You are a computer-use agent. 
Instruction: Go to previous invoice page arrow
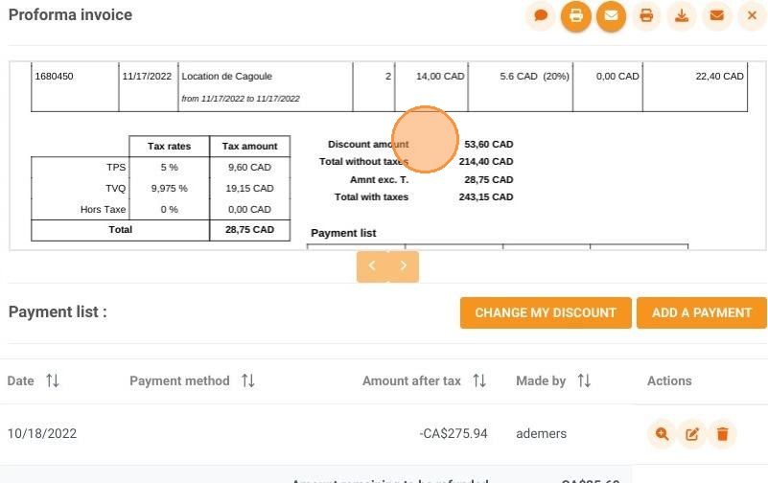(372, 265)
